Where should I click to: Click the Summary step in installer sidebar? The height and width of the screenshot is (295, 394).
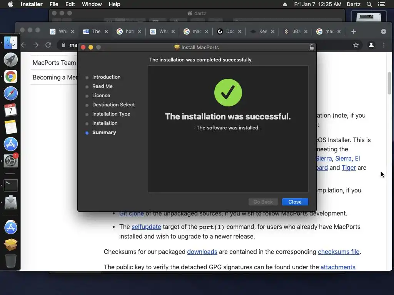104,133
